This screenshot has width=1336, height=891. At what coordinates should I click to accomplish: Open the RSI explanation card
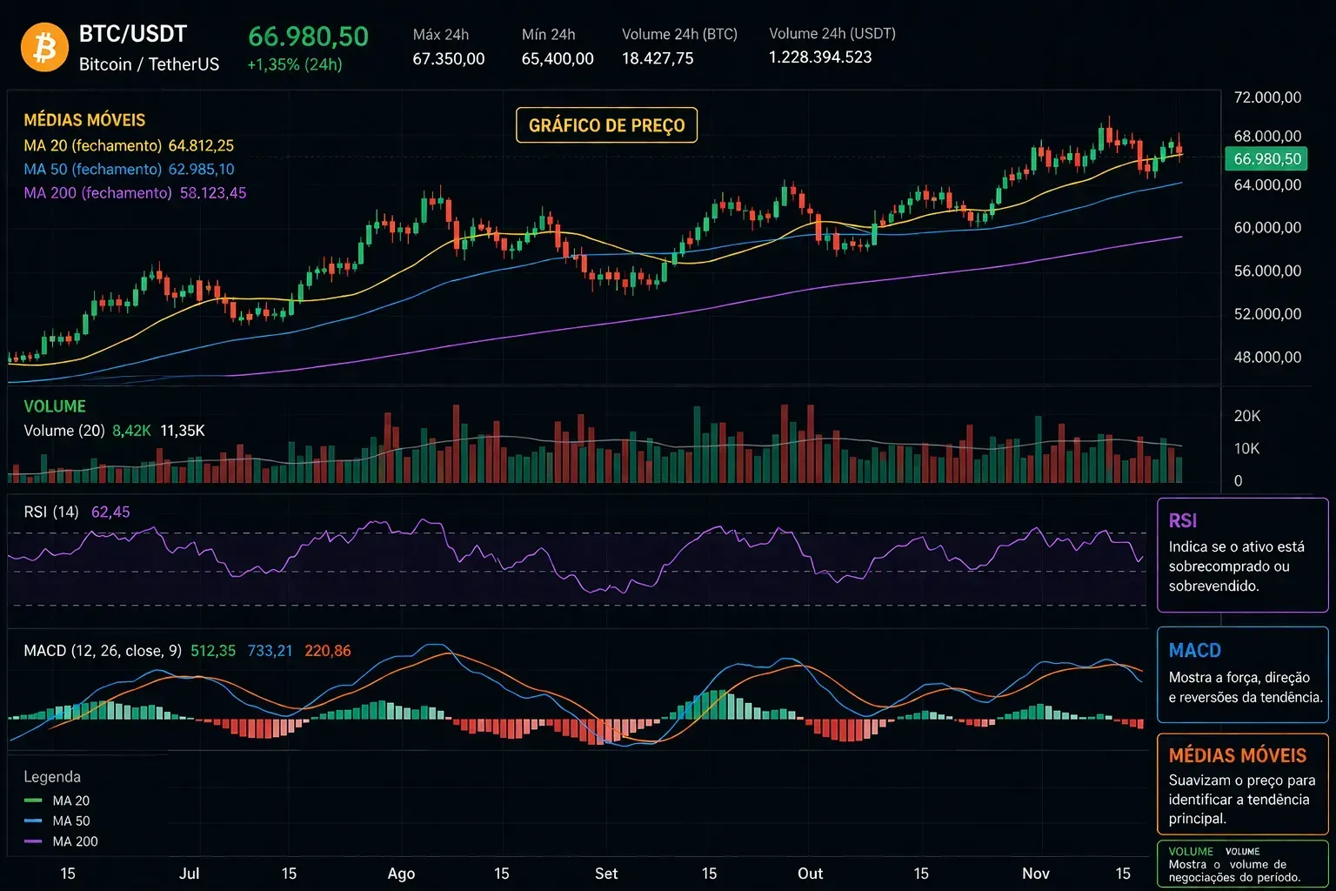(1242, 555)
